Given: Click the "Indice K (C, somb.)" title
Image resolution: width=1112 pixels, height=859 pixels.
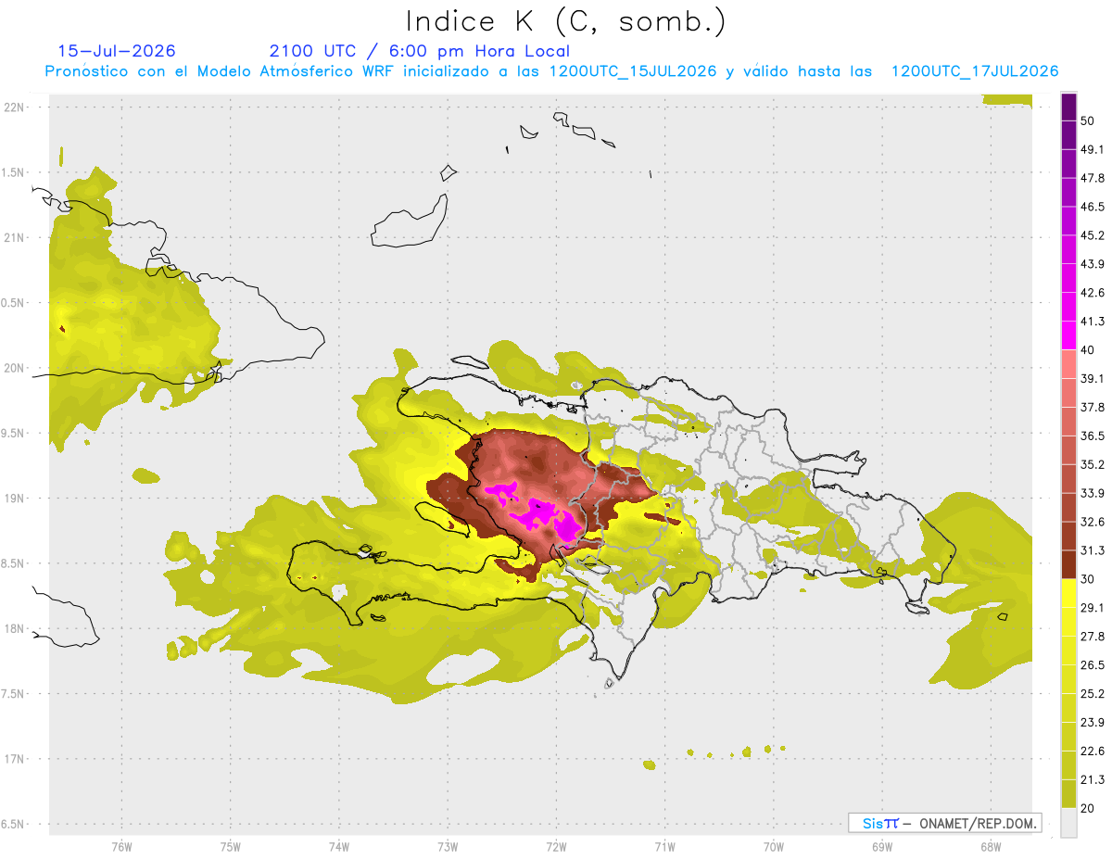Looking at the screenshot, I should [x=566, y=21].
